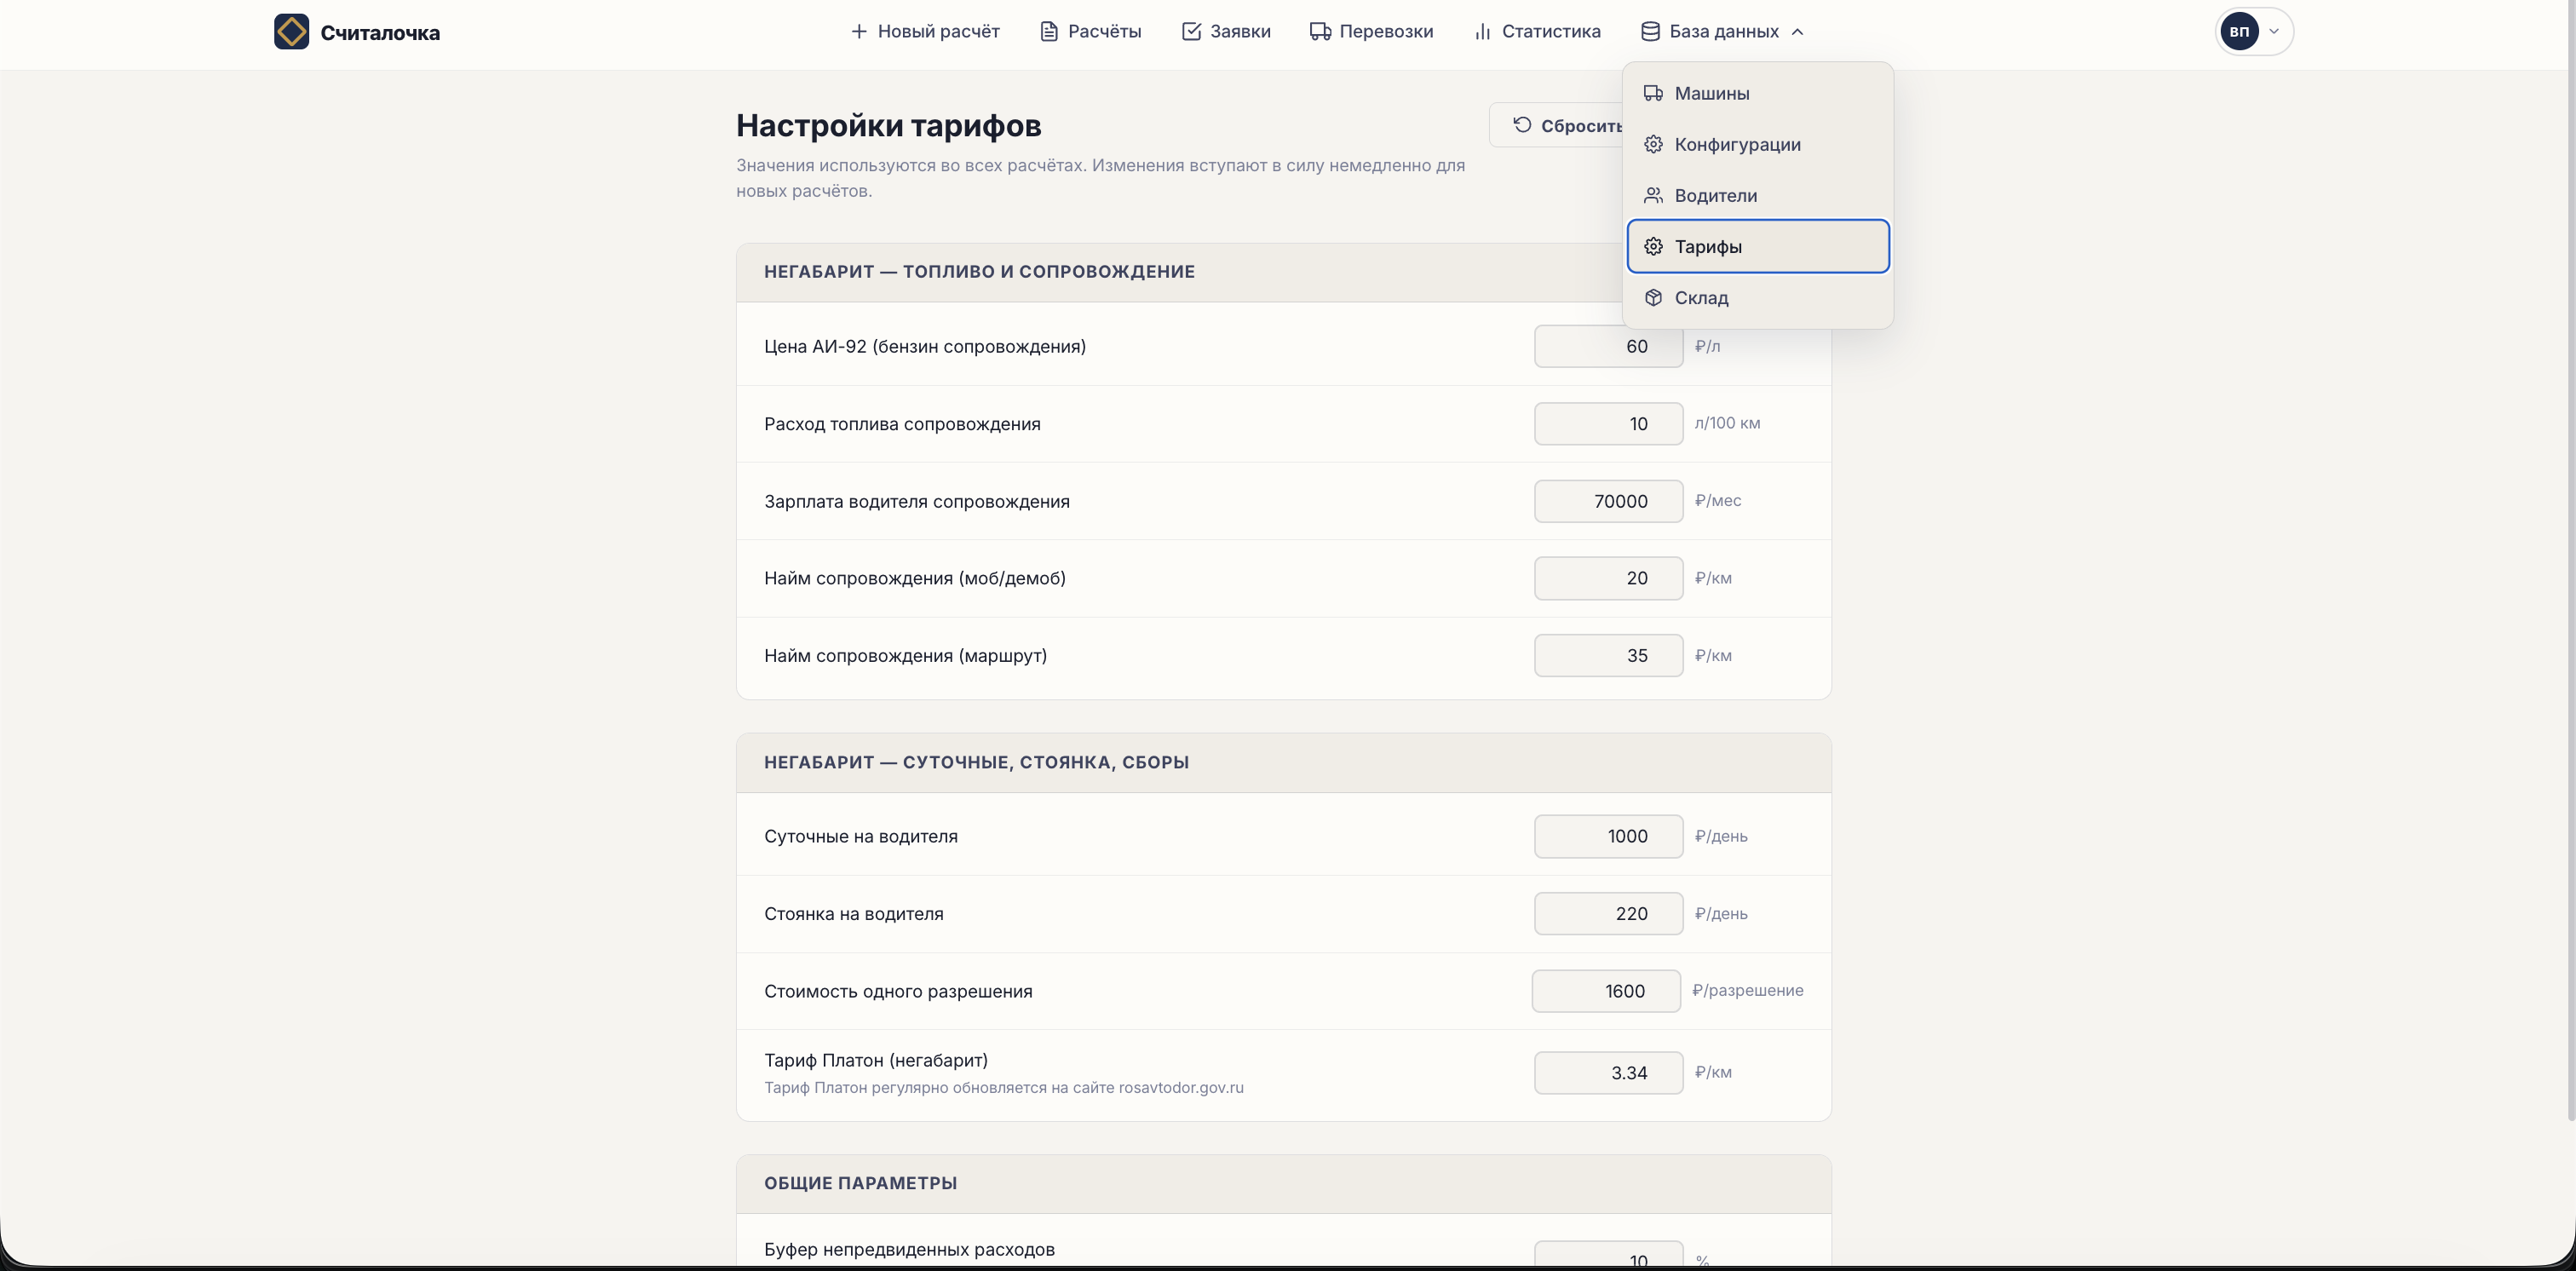Image resolution: width=2576 pixels, height=1271 pixels.
Task: Click the bar chart icon beside Статистика
Action: (1482, 32)
